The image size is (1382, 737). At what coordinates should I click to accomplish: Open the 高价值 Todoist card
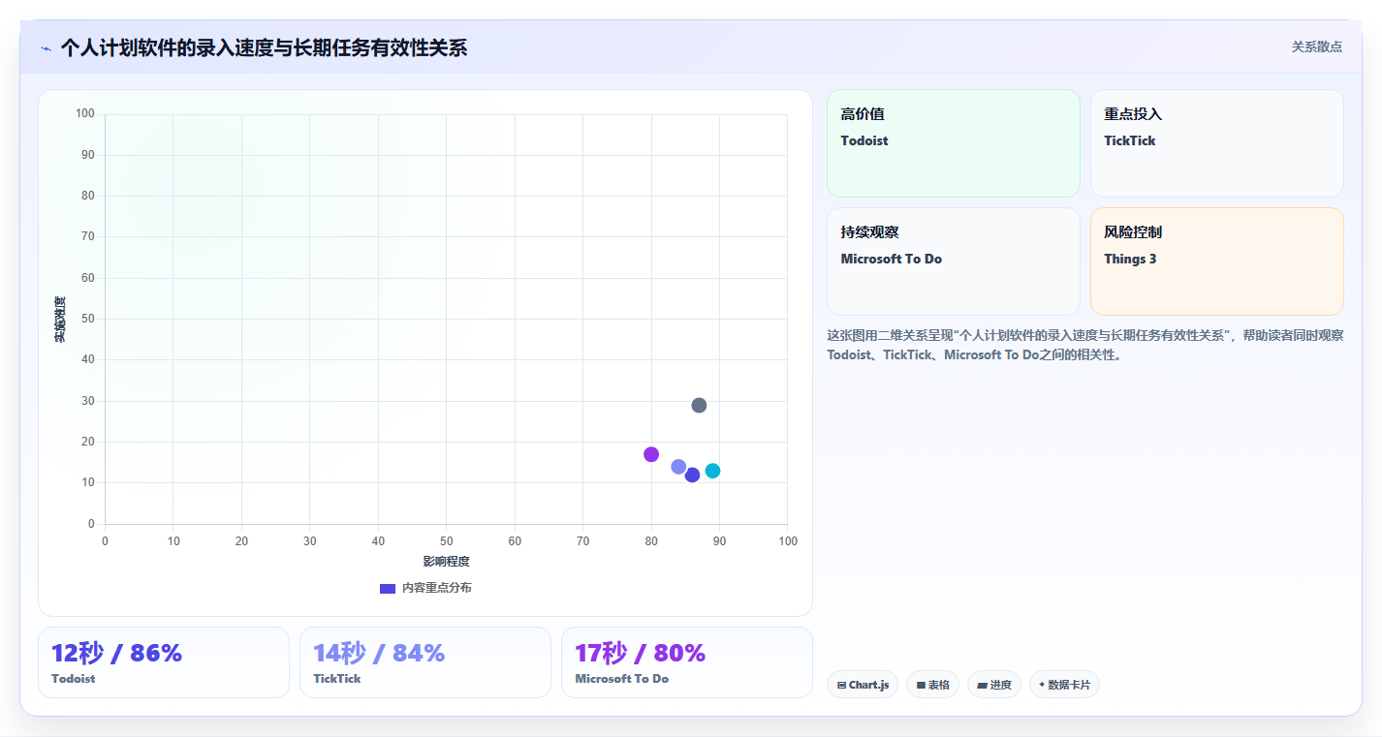pyautogui.click(x=953, y=143)
